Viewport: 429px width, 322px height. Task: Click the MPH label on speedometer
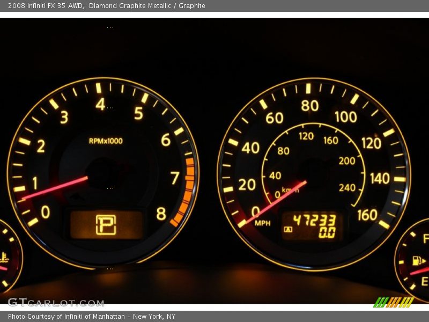point(263,223)
